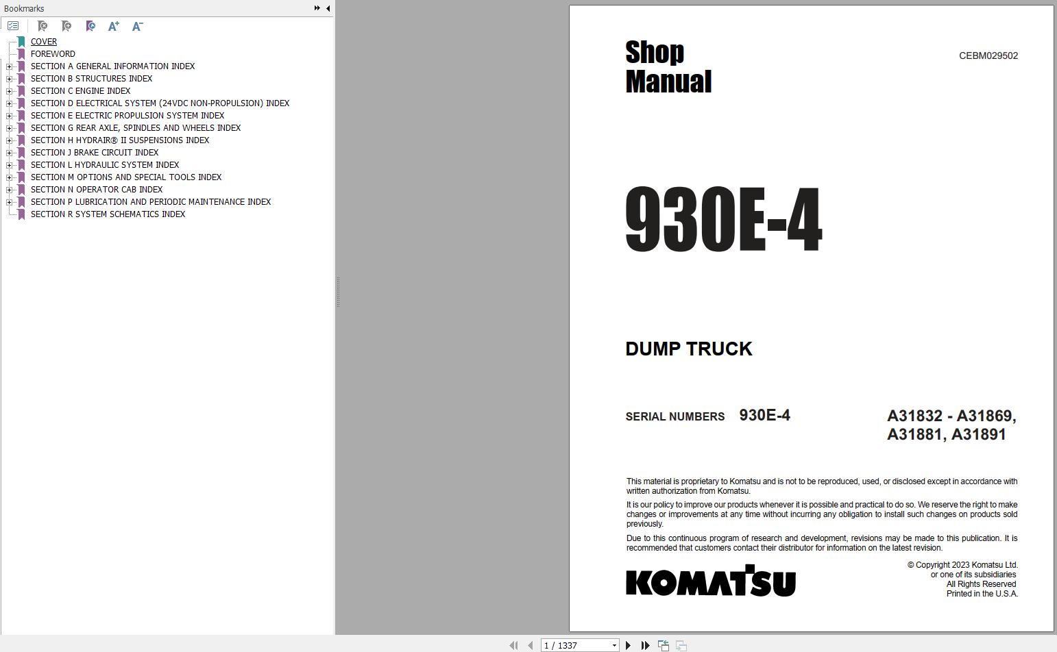Select SECTION L HYDRAULIC SYSTEM INDEX bookmark
The image size is (1057, 652).
tap(105, 165)
